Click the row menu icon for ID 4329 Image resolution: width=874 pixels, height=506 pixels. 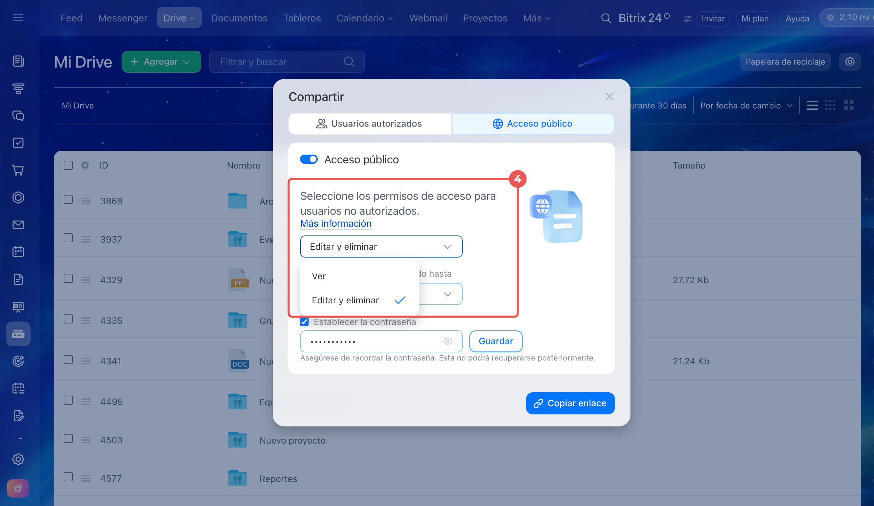pos(86,280)
